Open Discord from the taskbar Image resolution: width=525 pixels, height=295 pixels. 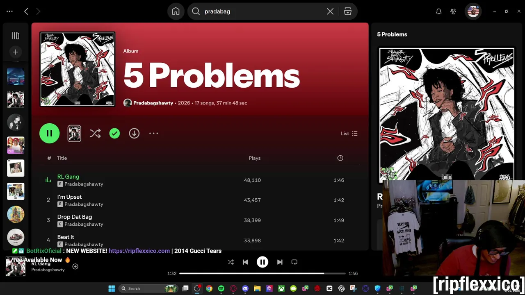point(245,288)
